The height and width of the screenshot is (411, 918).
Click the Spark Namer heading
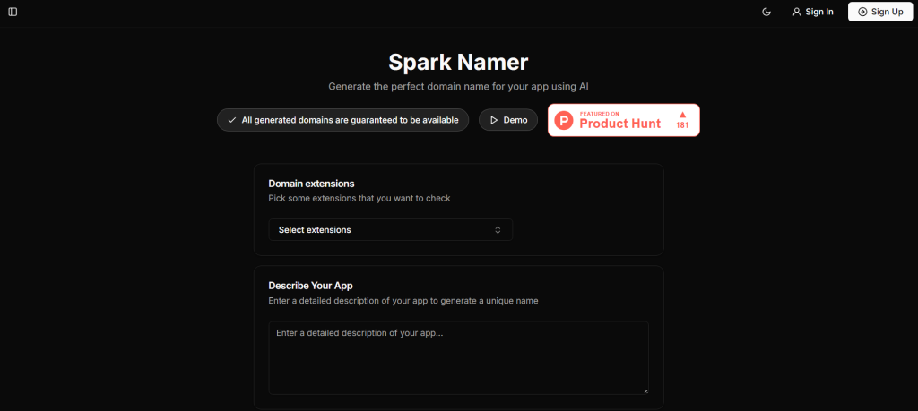pos(458,62)
